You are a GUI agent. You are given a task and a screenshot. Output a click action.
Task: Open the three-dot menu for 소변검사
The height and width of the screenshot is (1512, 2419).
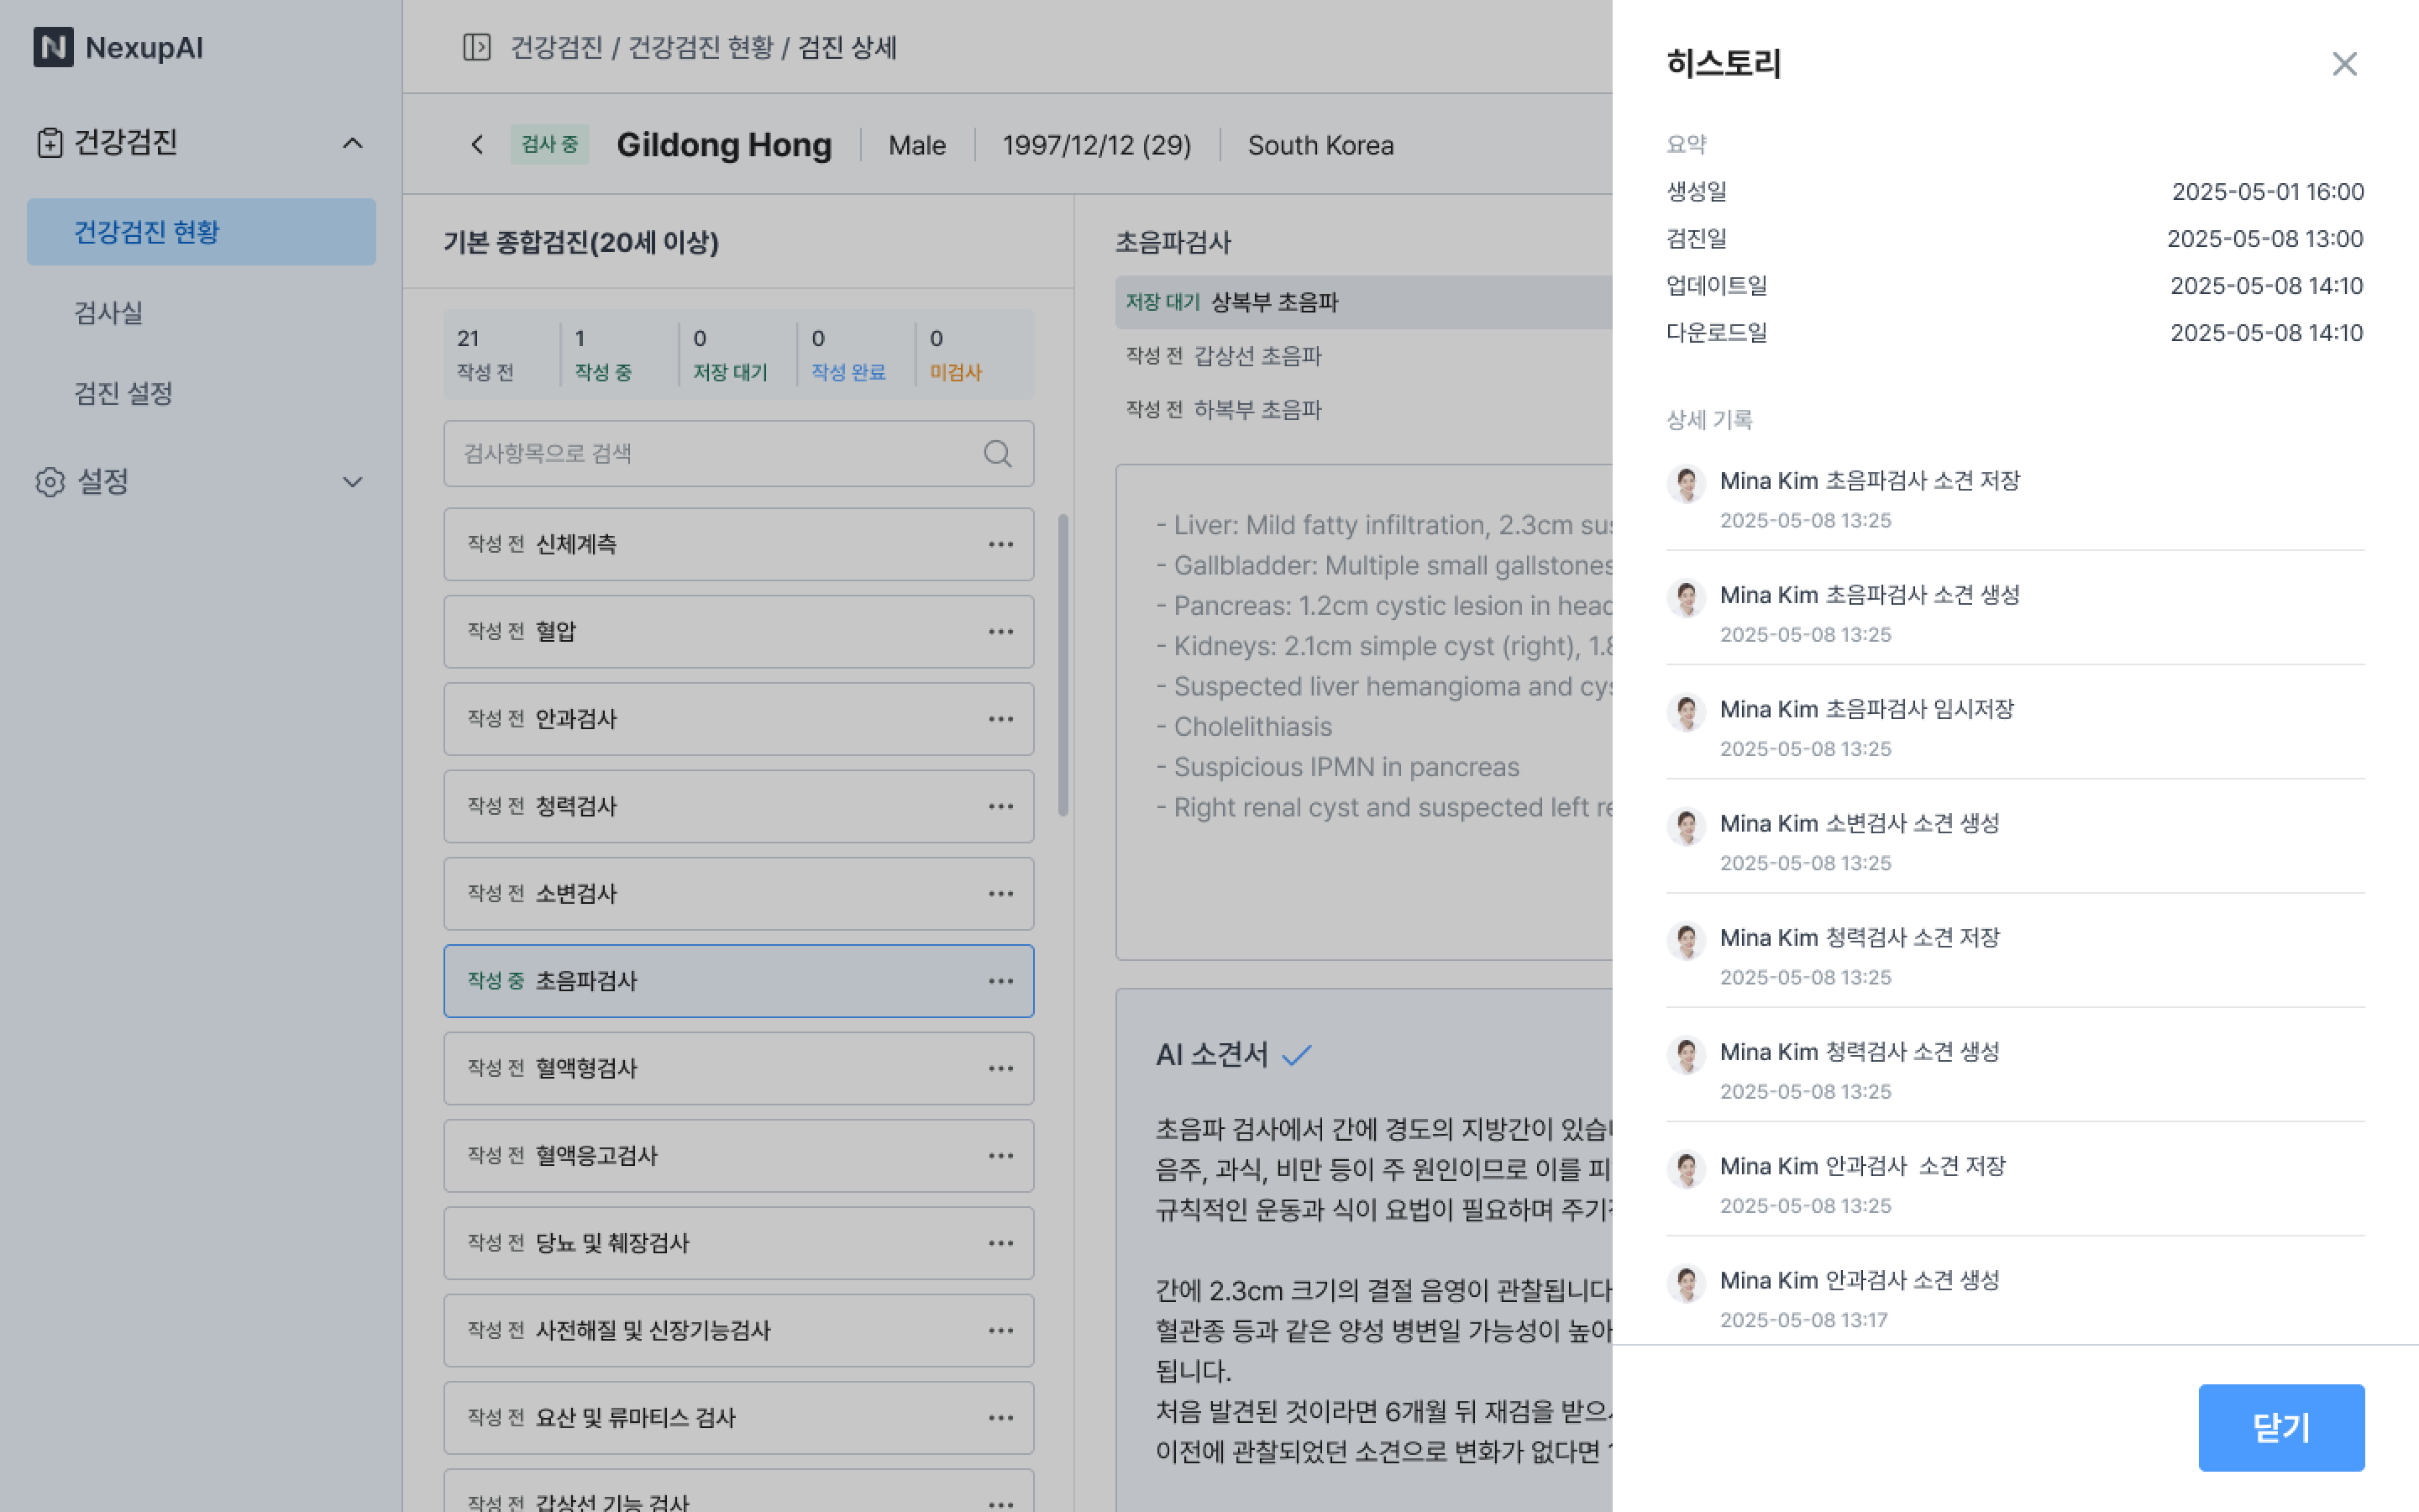click(1000, 894)
